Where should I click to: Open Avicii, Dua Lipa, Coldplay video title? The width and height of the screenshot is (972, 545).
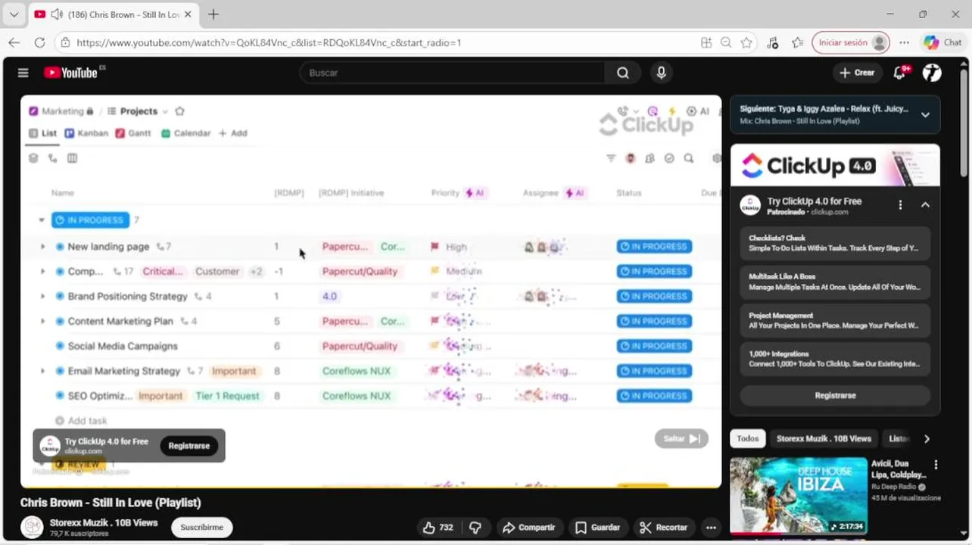[899, 469]
